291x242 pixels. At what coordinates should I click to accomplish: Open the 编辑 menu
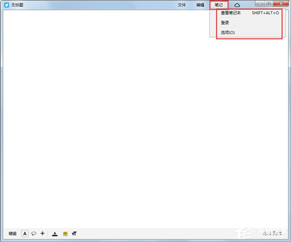pyautogui.click(x=200, y=5)
